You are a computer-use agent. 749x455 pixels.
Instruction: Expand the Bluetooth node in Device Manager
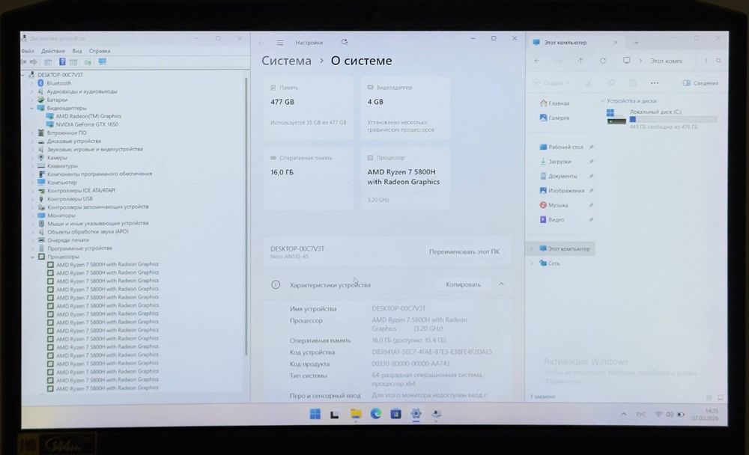click(x=32, y=83)
